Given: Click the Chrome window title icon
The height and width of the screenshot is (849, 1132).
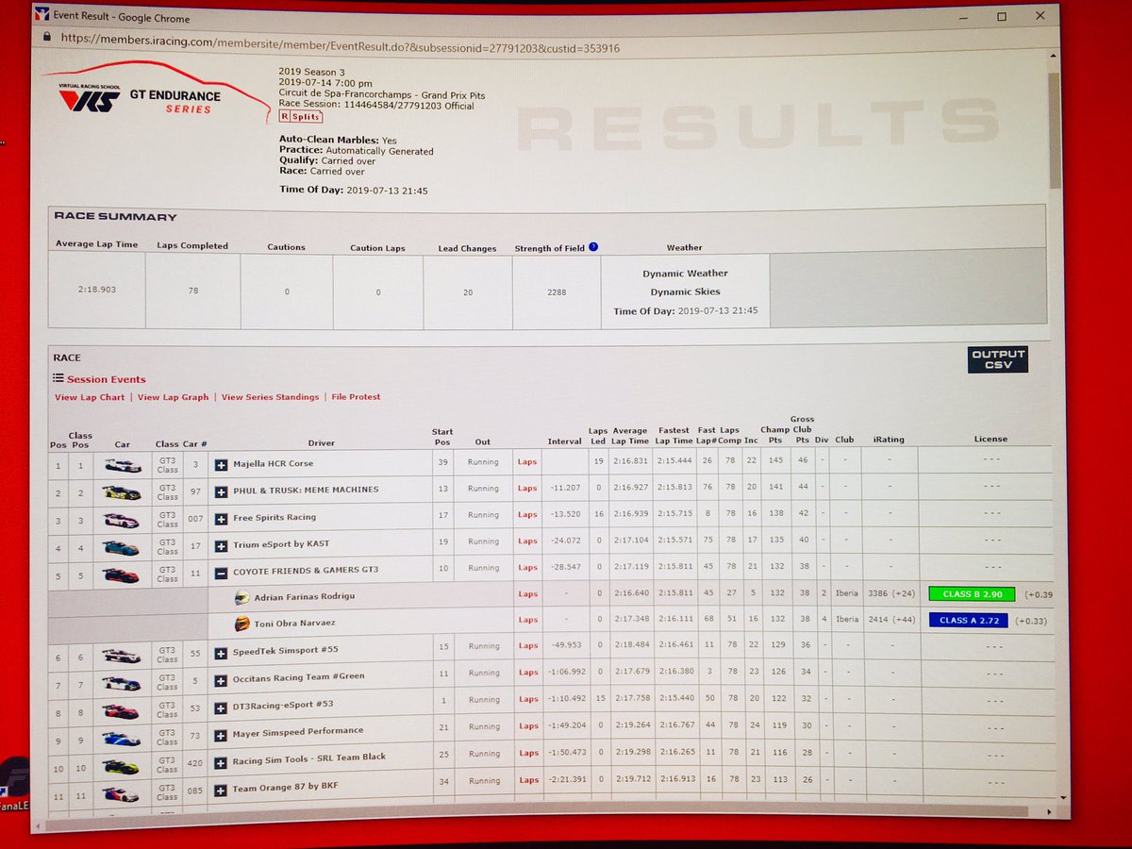Looking at the screenshot, I should click(x=41, y=16).
